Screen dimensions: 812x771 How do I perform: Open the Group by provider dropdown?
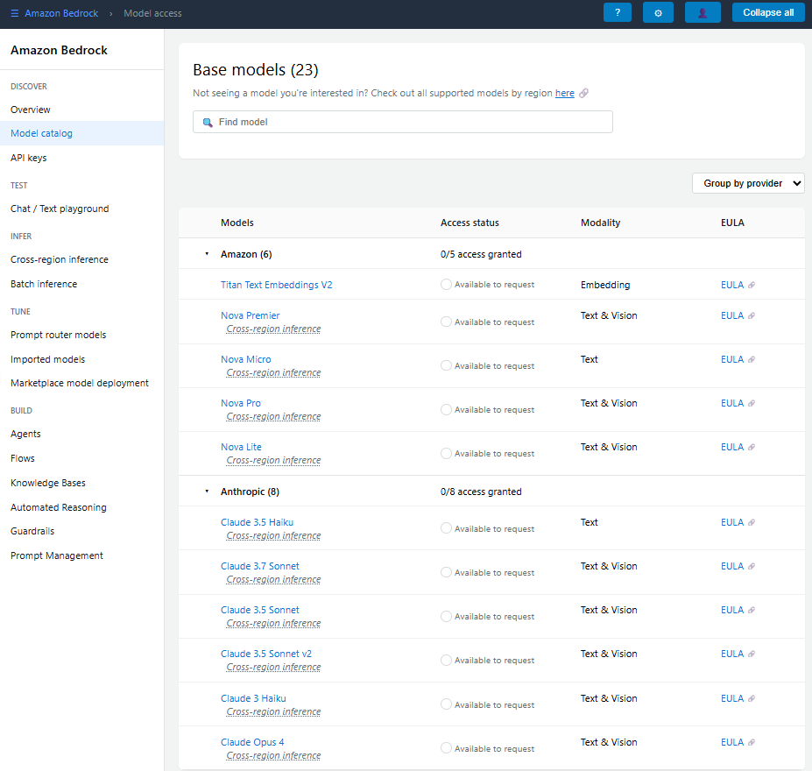[x=748, y=183]
